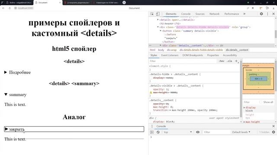
Task: Expand the div details__content node arrow
Action: [161, 45]
